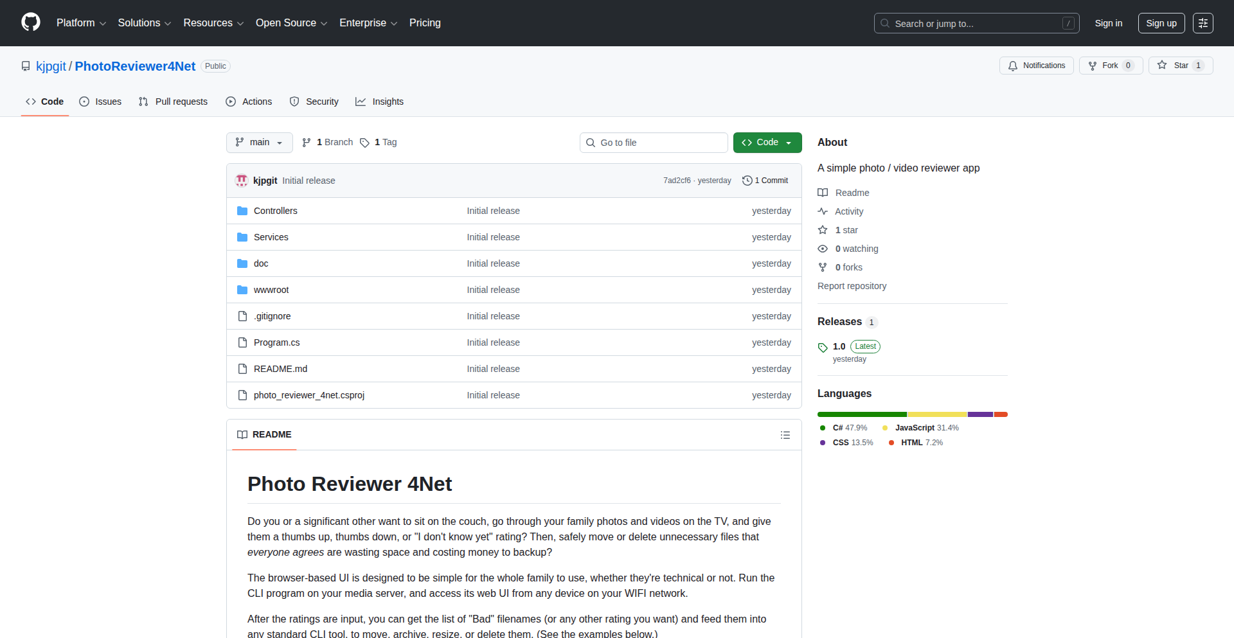
Task: Open the README outline list icon
Action: [x=785, y=435]
